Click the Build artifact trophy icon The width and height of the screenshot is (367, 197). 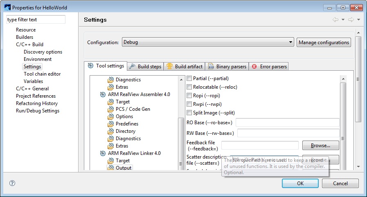(169, 66)
